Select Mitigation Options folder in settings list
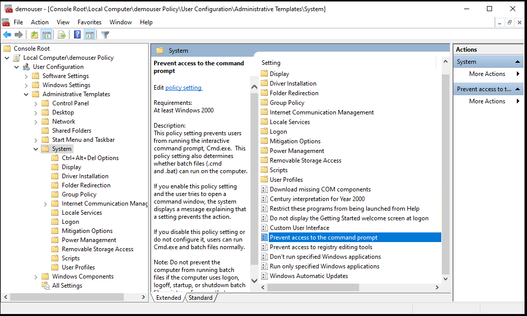 click(x=295, y=141)
